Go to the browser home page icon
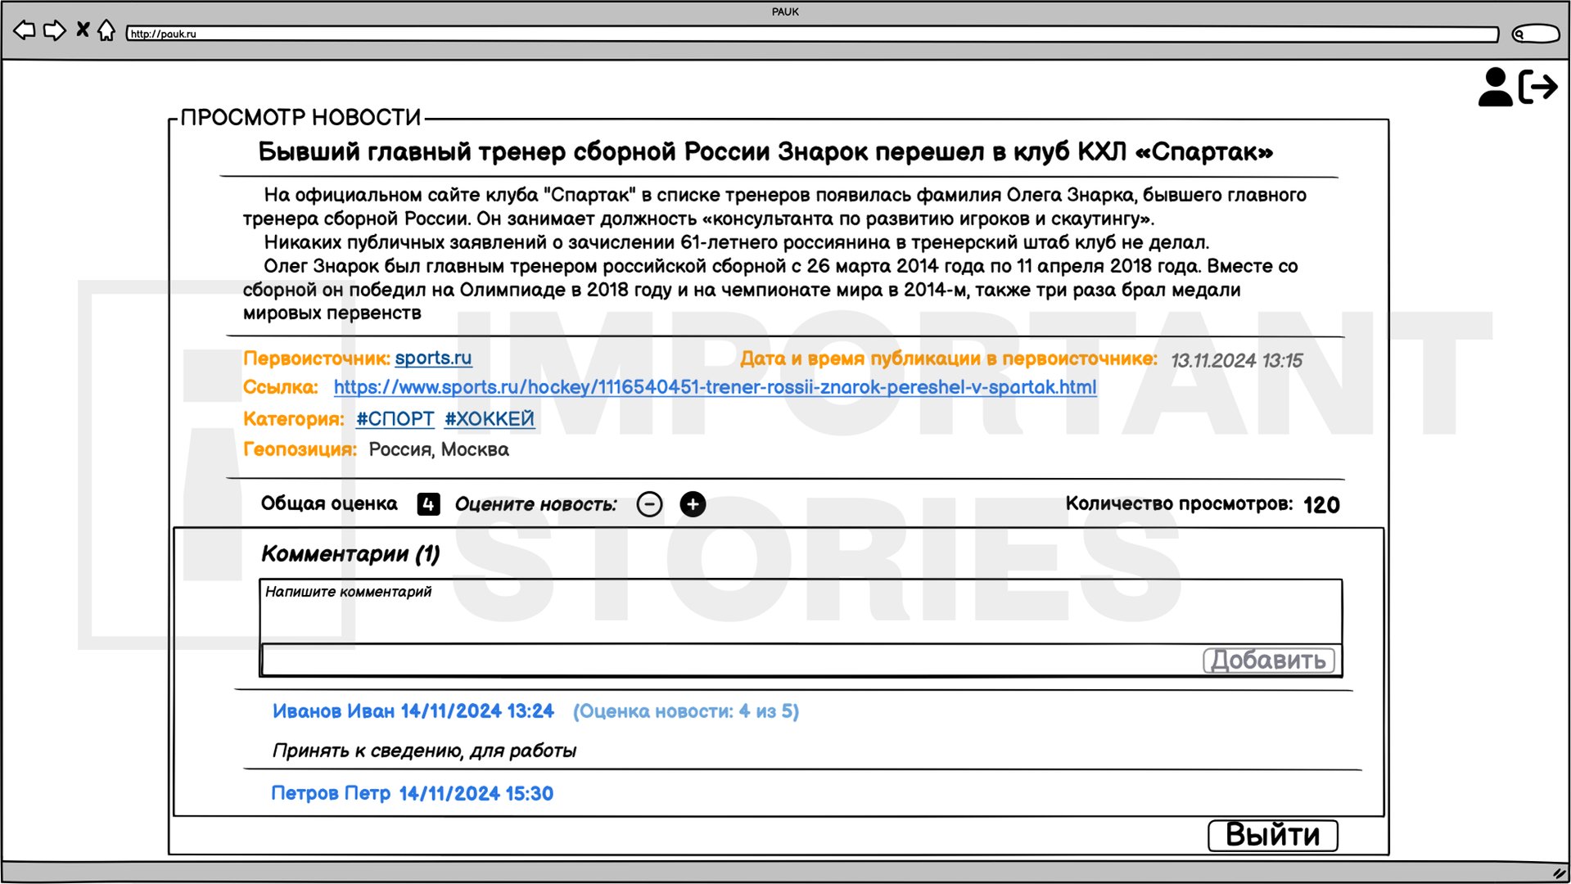This screenshot has height=884, width=1571. (x=106, y=30)
